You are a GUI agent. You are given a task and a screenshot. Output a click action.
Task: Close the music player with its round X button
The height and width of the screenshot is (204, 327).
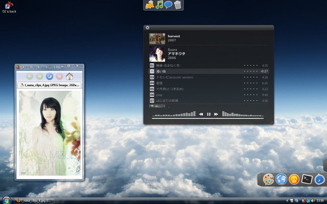(x=148, y=28)
